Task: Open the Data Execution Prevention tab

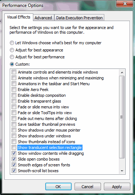Action: (79, 18)
